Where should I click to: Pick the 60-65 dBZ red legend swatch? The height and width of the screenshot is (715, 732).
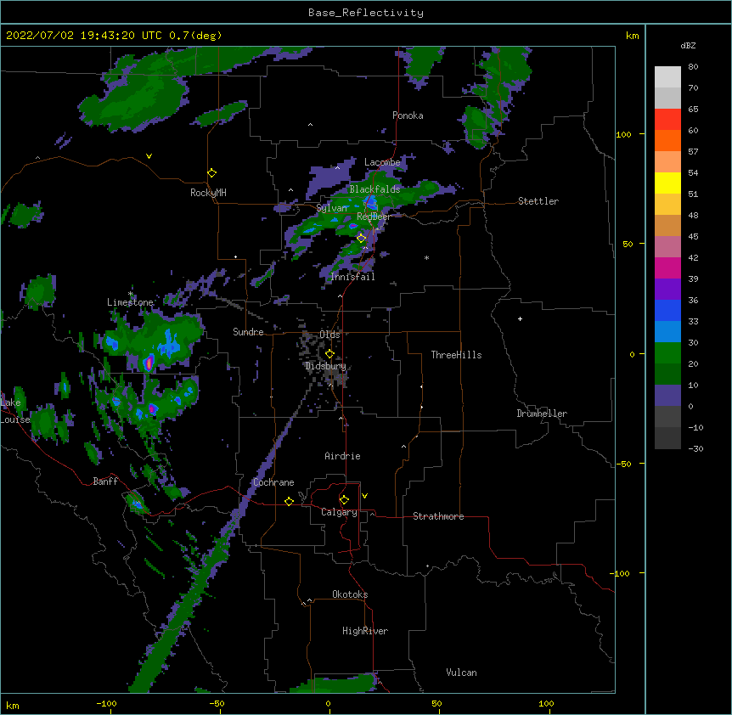coord(667,120)
